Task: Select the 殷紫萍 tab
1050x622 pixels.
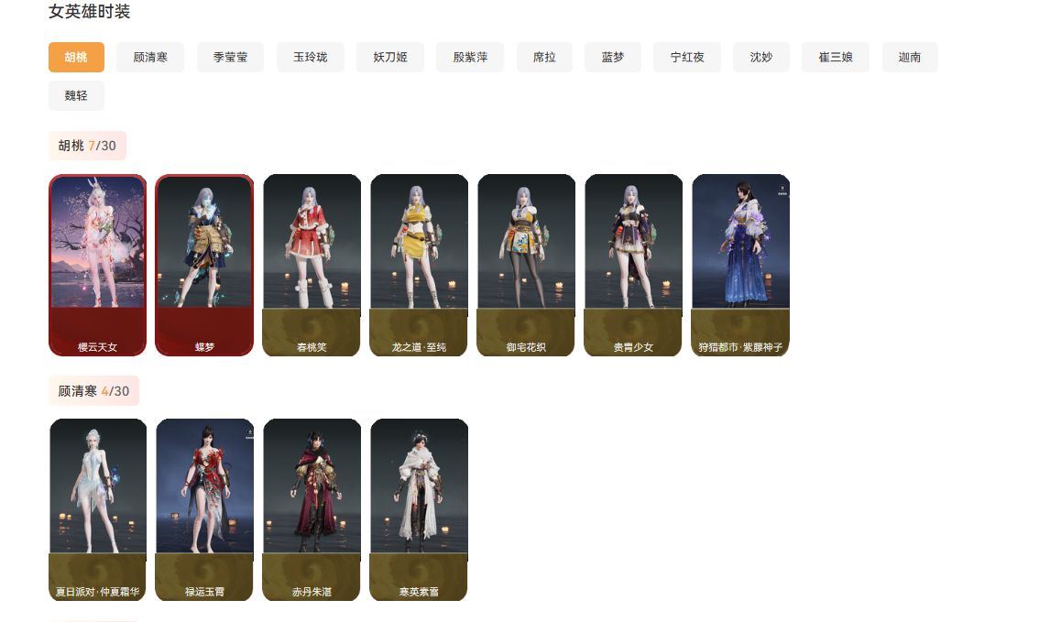Action: [x=470, y=57]
